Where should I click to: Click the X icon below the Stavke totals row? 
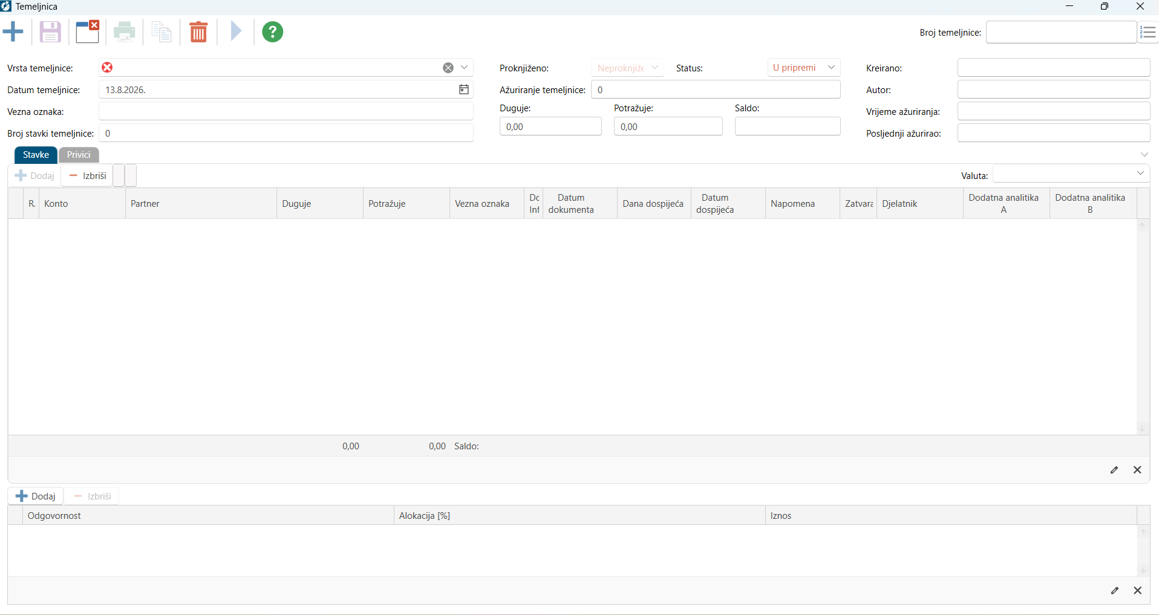(x=1138, y=470)
